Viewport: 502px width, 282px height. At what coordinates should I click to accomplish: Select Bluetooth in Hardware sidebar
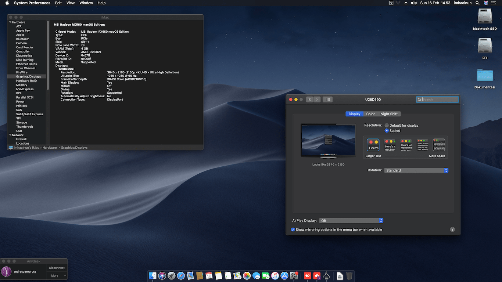[23, 39]
